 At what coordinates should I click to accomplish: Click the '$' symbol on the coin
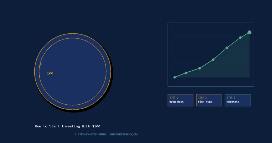(x=41, y=65)
